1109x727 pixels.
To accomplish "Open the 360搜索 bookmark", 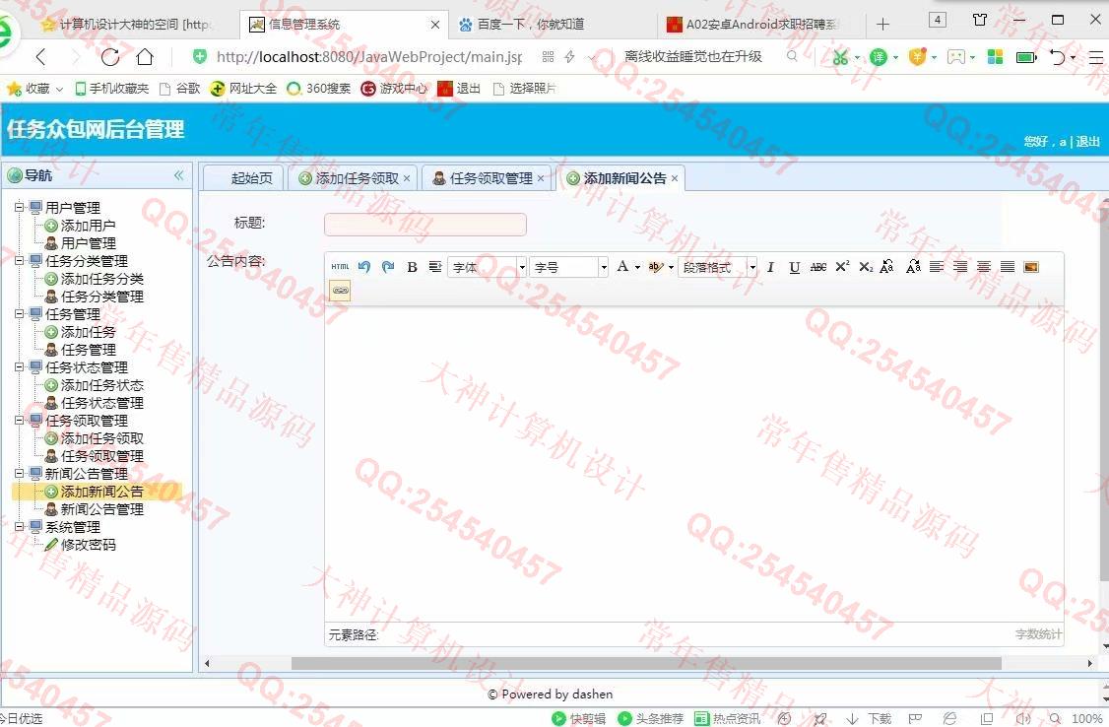I will pyautogui.click(x=319, y=89).
